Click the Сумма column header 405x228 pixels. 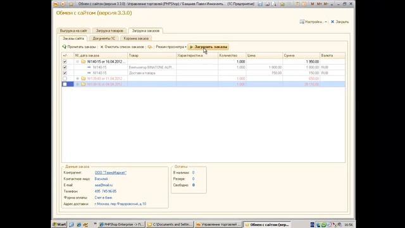301,55
